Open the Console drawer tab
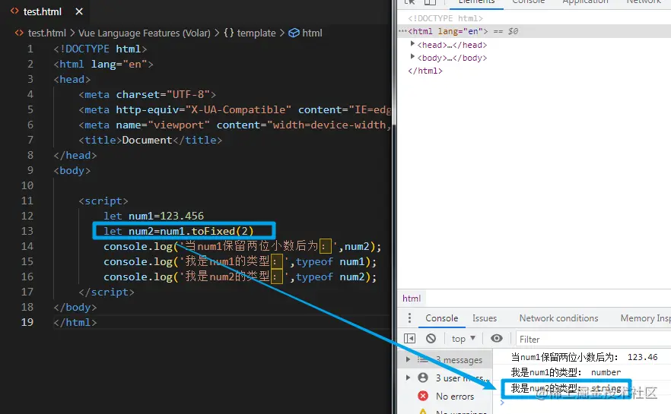This screenshot has height=414, width=671. coord(441,318)
